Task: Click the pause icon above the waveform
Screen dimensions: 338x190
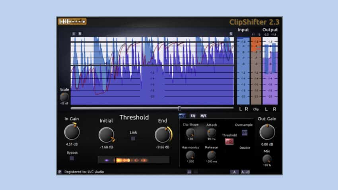Action: [74, 34]
